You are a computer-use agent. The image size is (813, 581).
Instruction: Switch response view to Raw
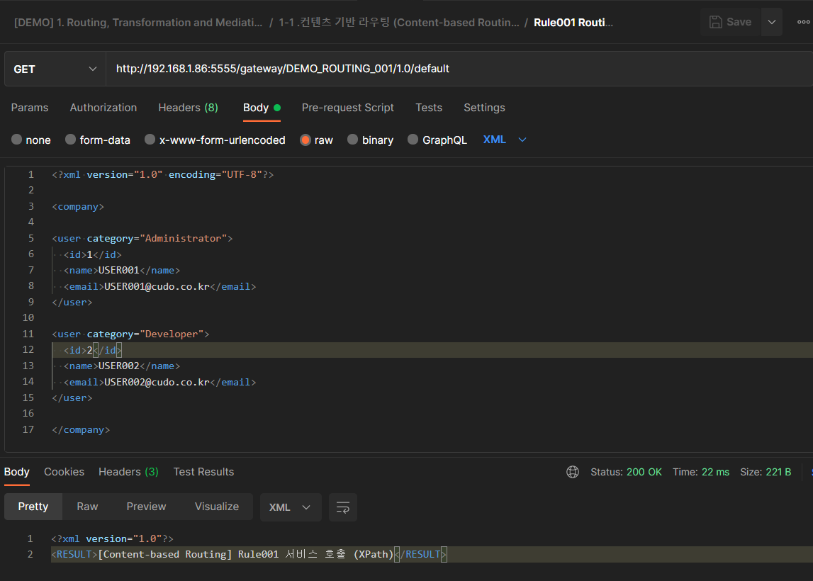[x=87, y=507]
